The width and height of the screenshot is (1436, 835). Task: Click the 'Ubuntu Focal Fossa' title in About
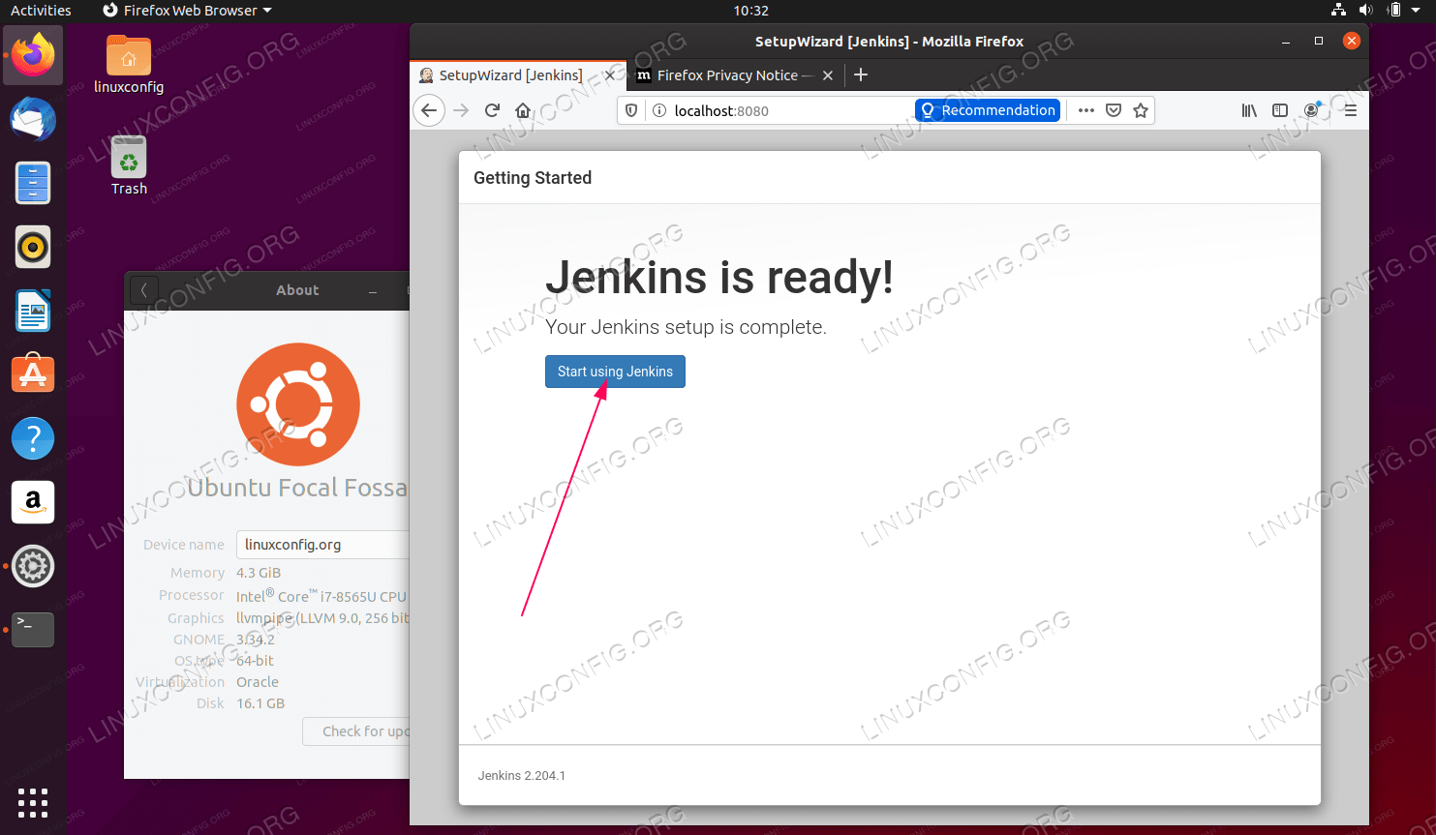[x=297, y=488]
